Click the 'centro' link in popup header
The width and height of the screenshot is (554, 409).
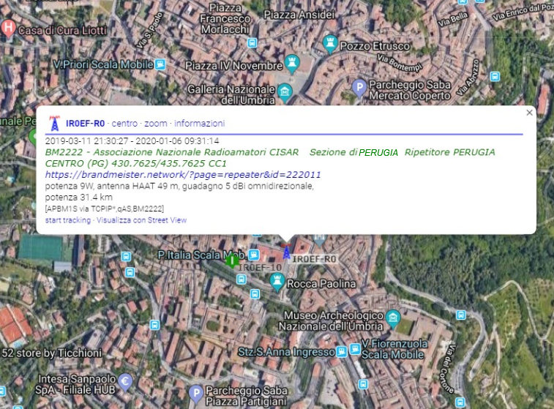pos(124,124)
